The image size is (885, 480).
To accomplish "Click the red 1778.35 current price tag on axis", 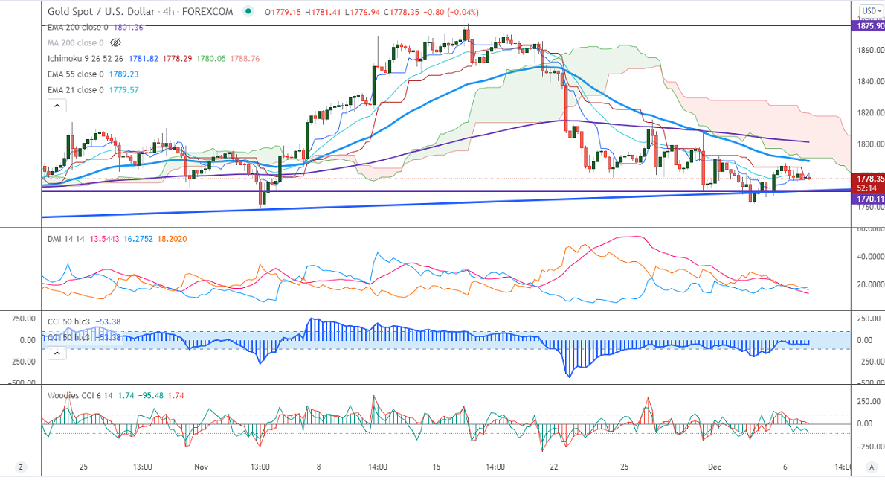I will point(868,179).
